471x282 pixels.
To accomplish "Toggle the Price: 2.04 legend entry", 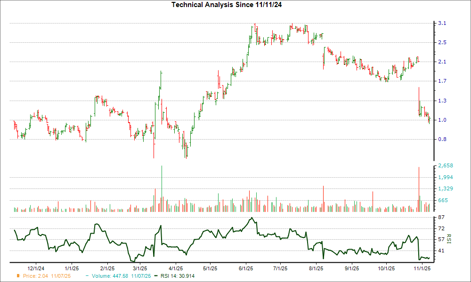I will coord(35,276).
